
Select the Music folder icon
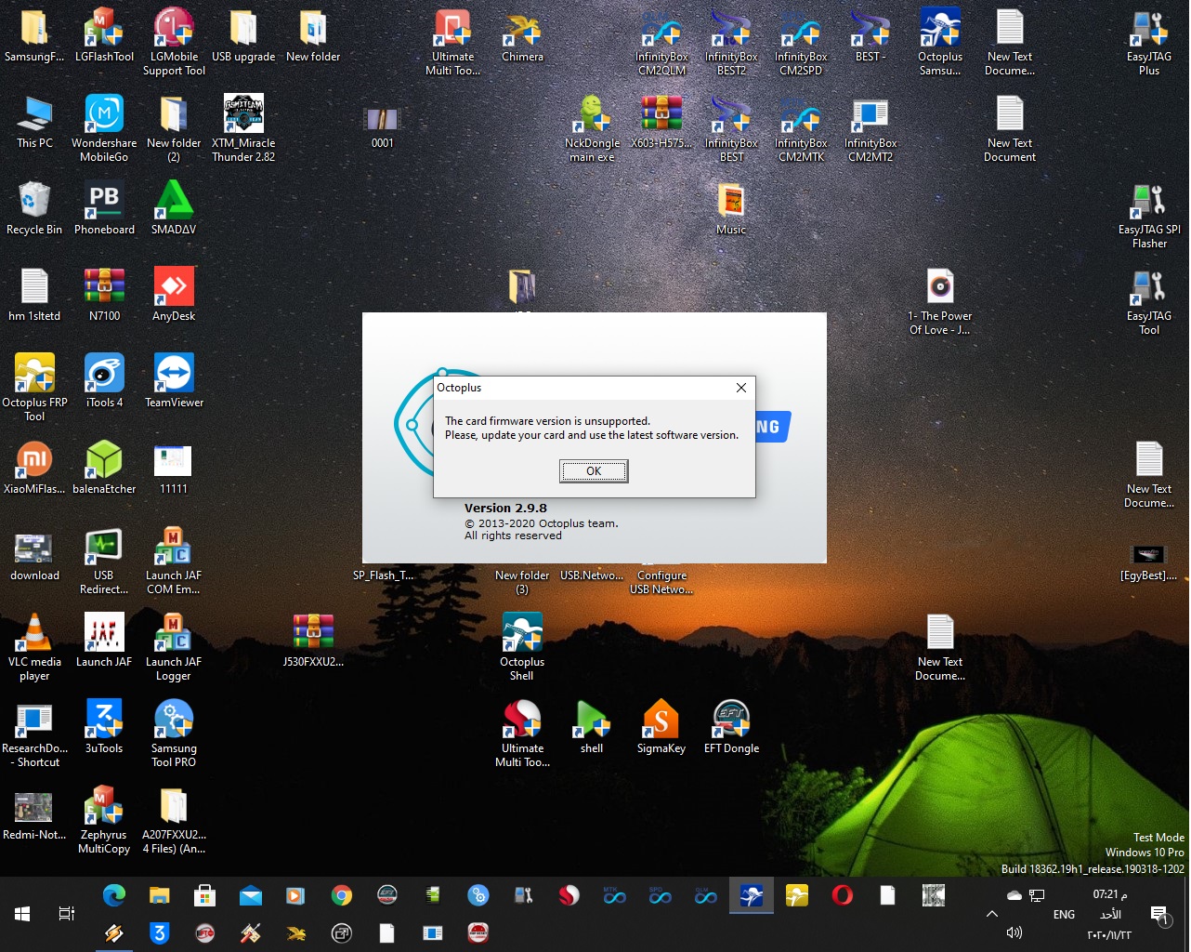pos(731,209)
